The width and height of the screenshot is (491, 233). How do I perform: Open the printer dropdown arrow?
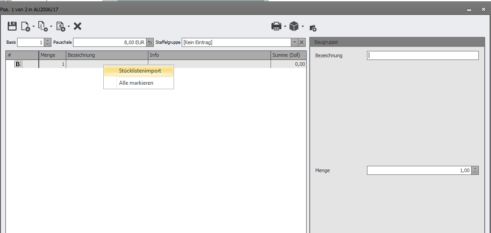pos(285,27)
